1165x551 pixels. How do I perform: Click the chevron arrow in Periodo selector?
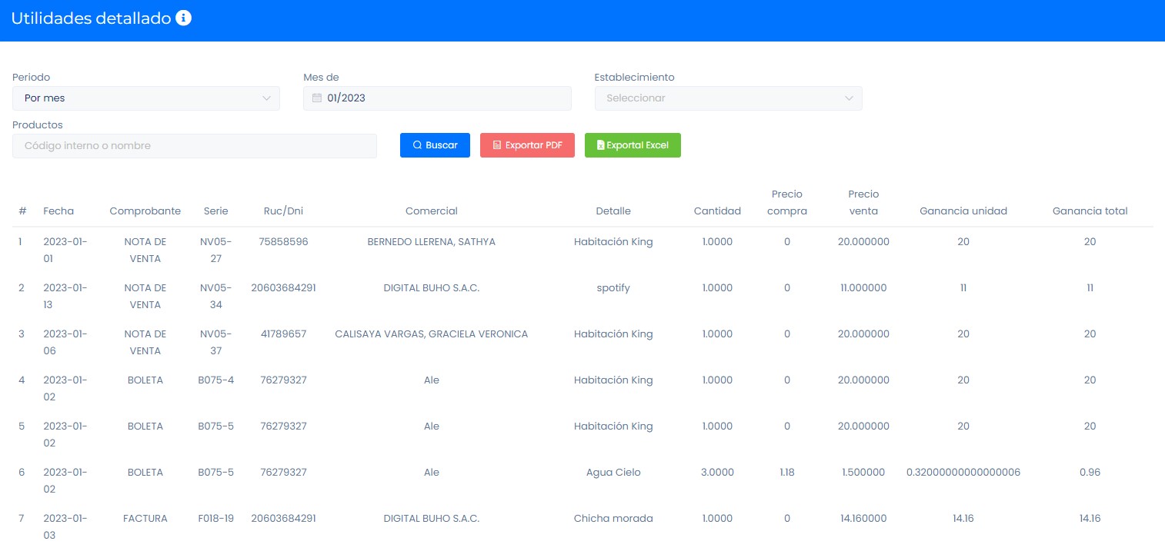(267, 98)
